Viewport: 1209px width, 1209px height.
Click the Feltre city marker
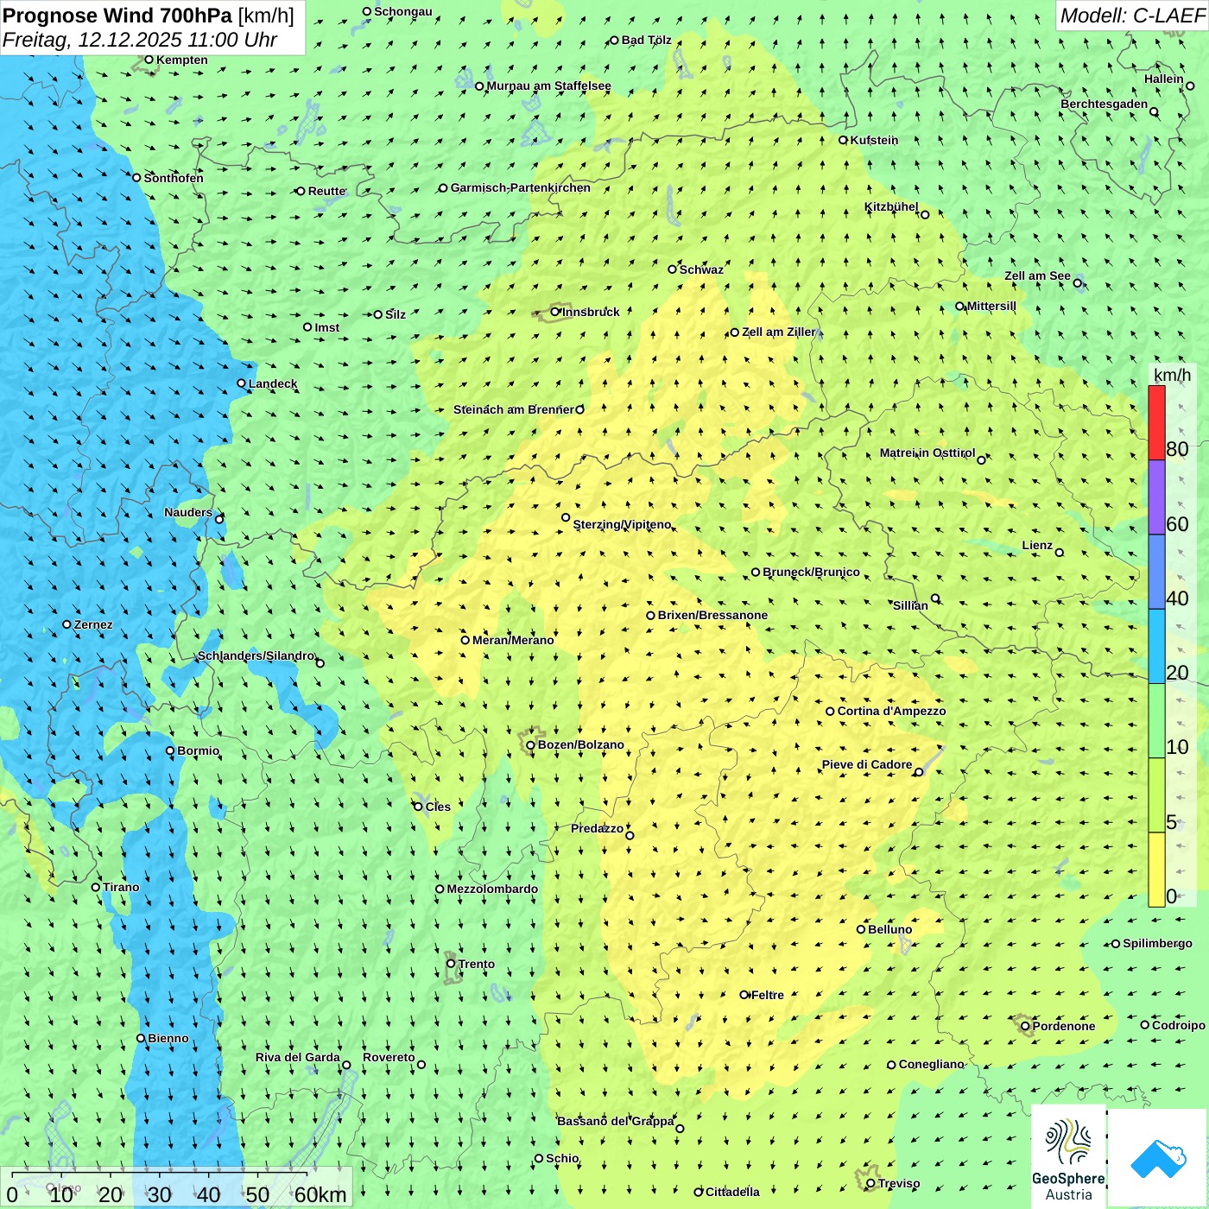(744, 995)
